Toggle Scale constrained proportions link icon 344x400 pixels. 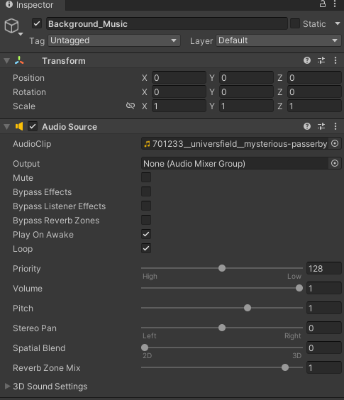131,106
